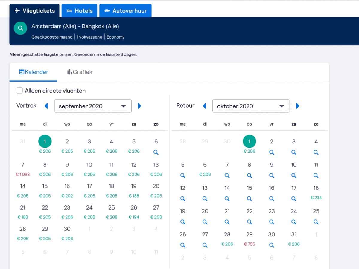Click 'Goedkoopste maand' in the search summary
This screenshot has width=359, height=269.
tap(52, 37)
